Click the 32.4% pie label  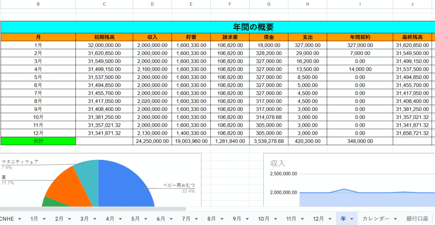[x=188, y=191]
